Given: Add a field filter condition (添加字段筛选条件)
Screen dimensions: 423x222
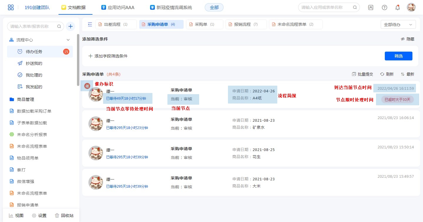Looking at the screenshot, I should click(x=108, y=56).
